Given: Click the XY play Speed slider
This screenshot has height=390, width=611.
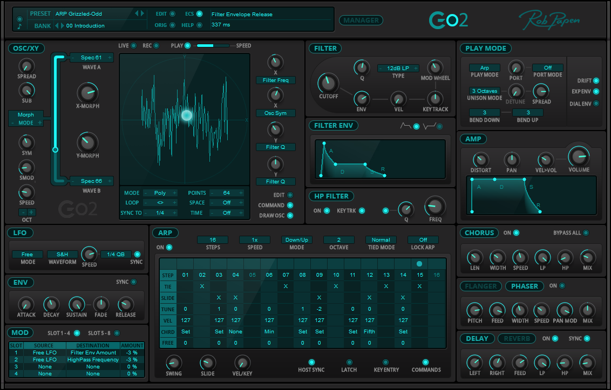Looking at the screenshot, I should 213,46.
